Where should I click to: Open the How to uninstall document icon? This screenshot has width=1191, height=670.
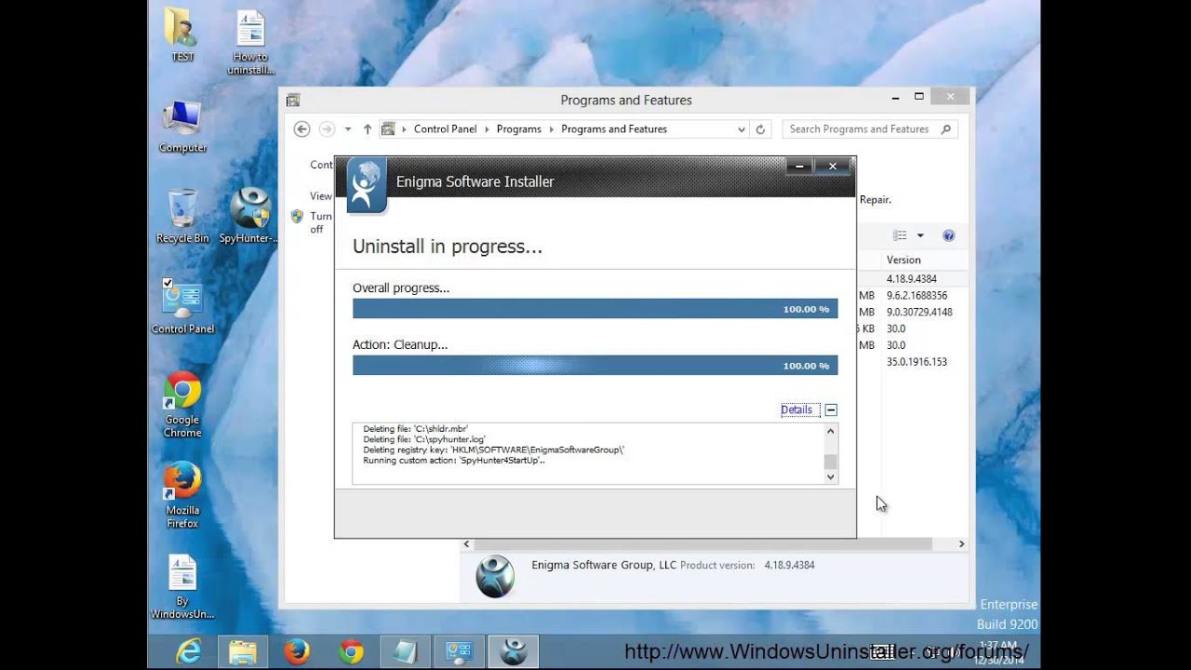pyautogui.click(x=250, y=42)
